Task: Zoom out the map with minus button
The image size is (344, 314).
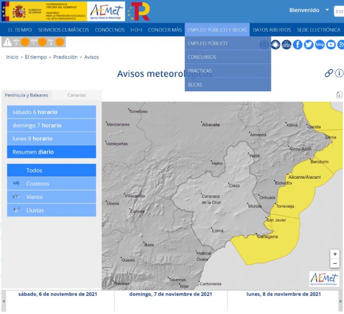Action: tap(335, 263)
